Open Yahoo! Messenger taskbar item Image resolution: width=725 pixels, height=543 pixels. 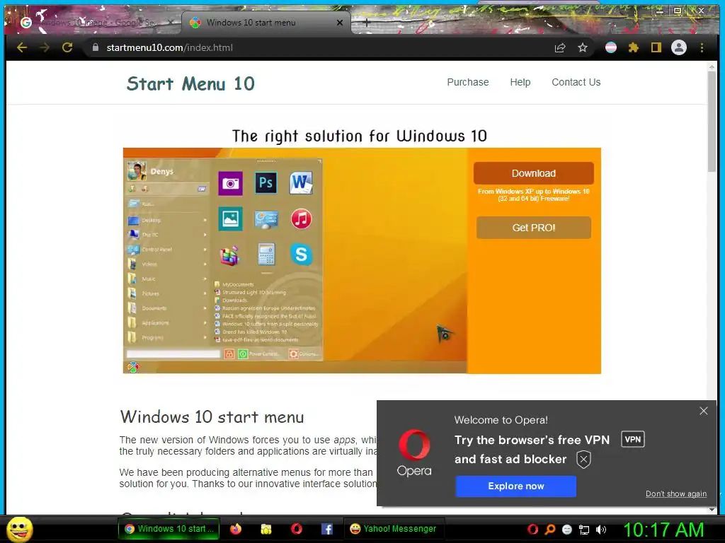393,529
